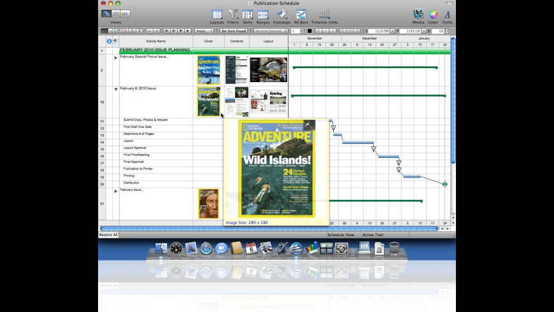Image resolution: width=554 pixels, height=312 pixels.
Task: Open the Sorts toolbar icon
Action: pos(247,17)
